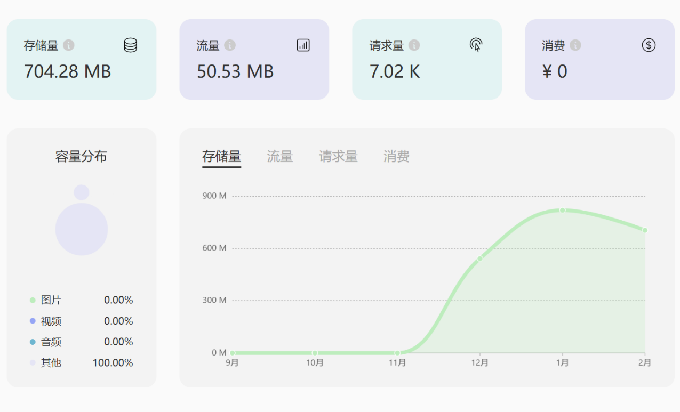Click the 9月 data point on chart
The width and height of the screenshot is (680, 412).
[x=233, y=353]
